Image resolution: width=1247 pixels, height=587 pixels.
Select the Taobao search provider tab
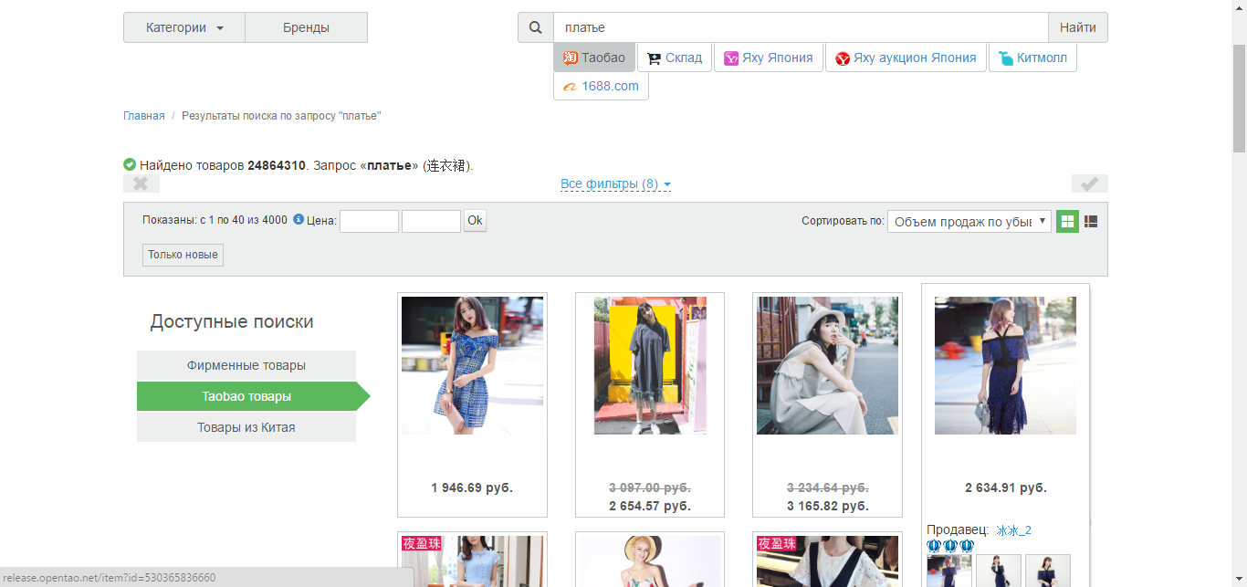[594, 58]
